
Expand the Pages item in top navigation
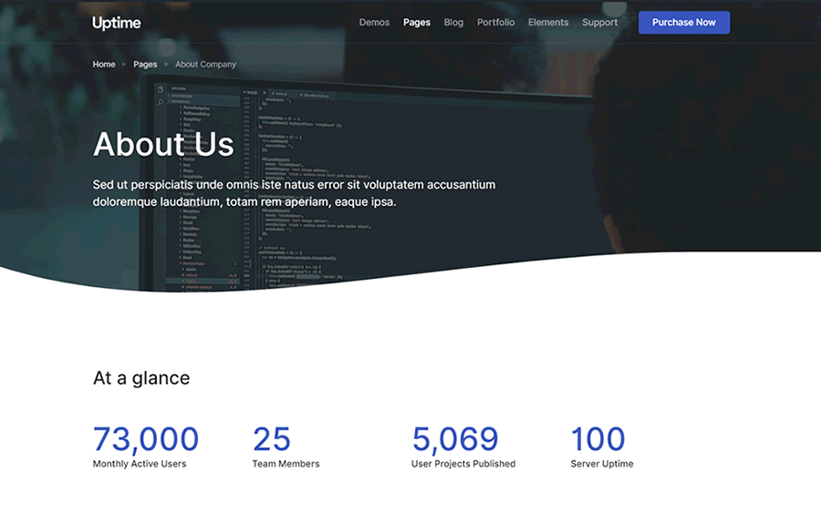click(x=417, y=23)
